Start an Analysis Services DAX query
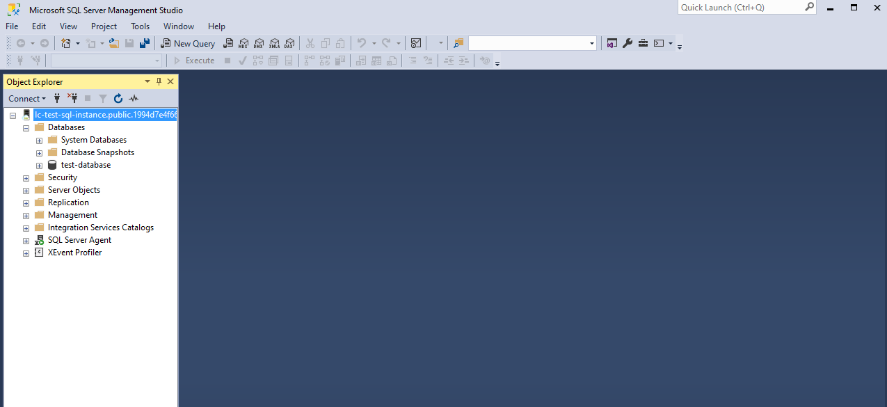Viewport: 887px width, 407px height. click(x=289, y=43)
